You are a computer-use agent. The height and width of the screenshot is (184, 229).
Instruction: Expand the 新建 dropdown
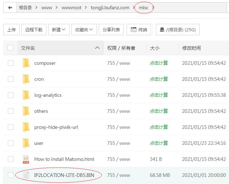[x=59, y=30]
